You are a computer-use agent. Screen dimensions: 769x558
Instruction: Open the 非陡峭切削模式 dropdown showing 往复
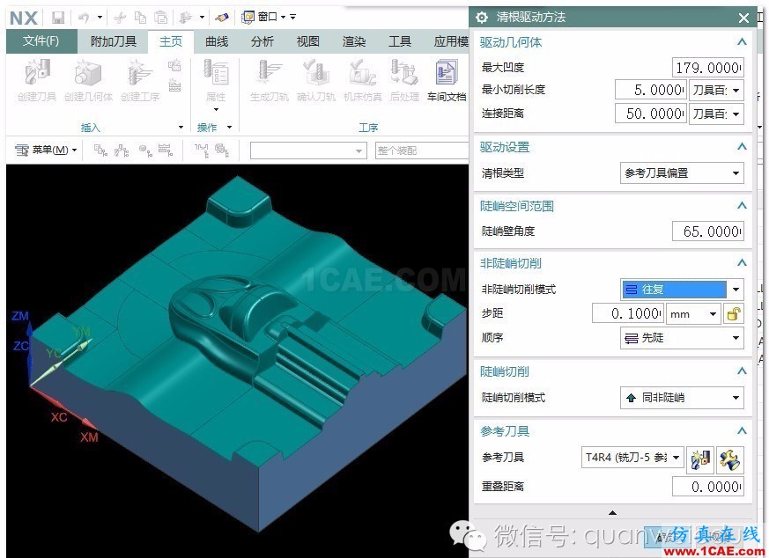[682, 289]
